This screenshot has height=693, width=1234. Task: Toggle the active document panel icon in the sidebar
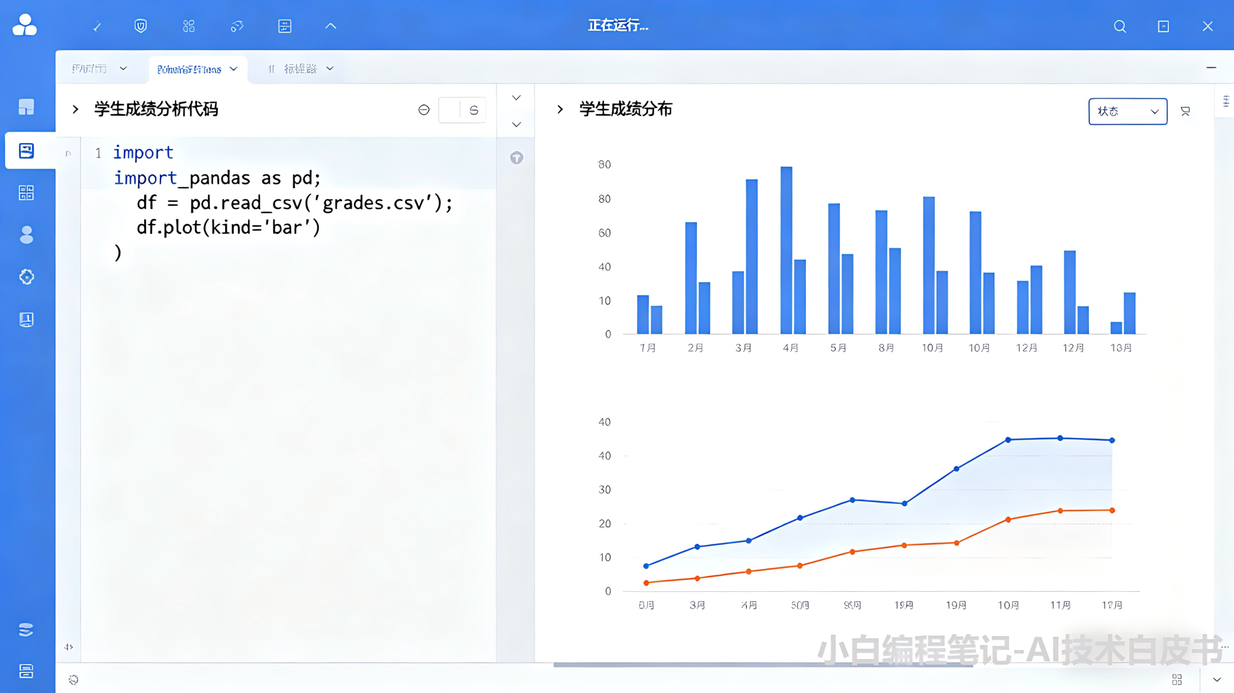tap(27, 150)
